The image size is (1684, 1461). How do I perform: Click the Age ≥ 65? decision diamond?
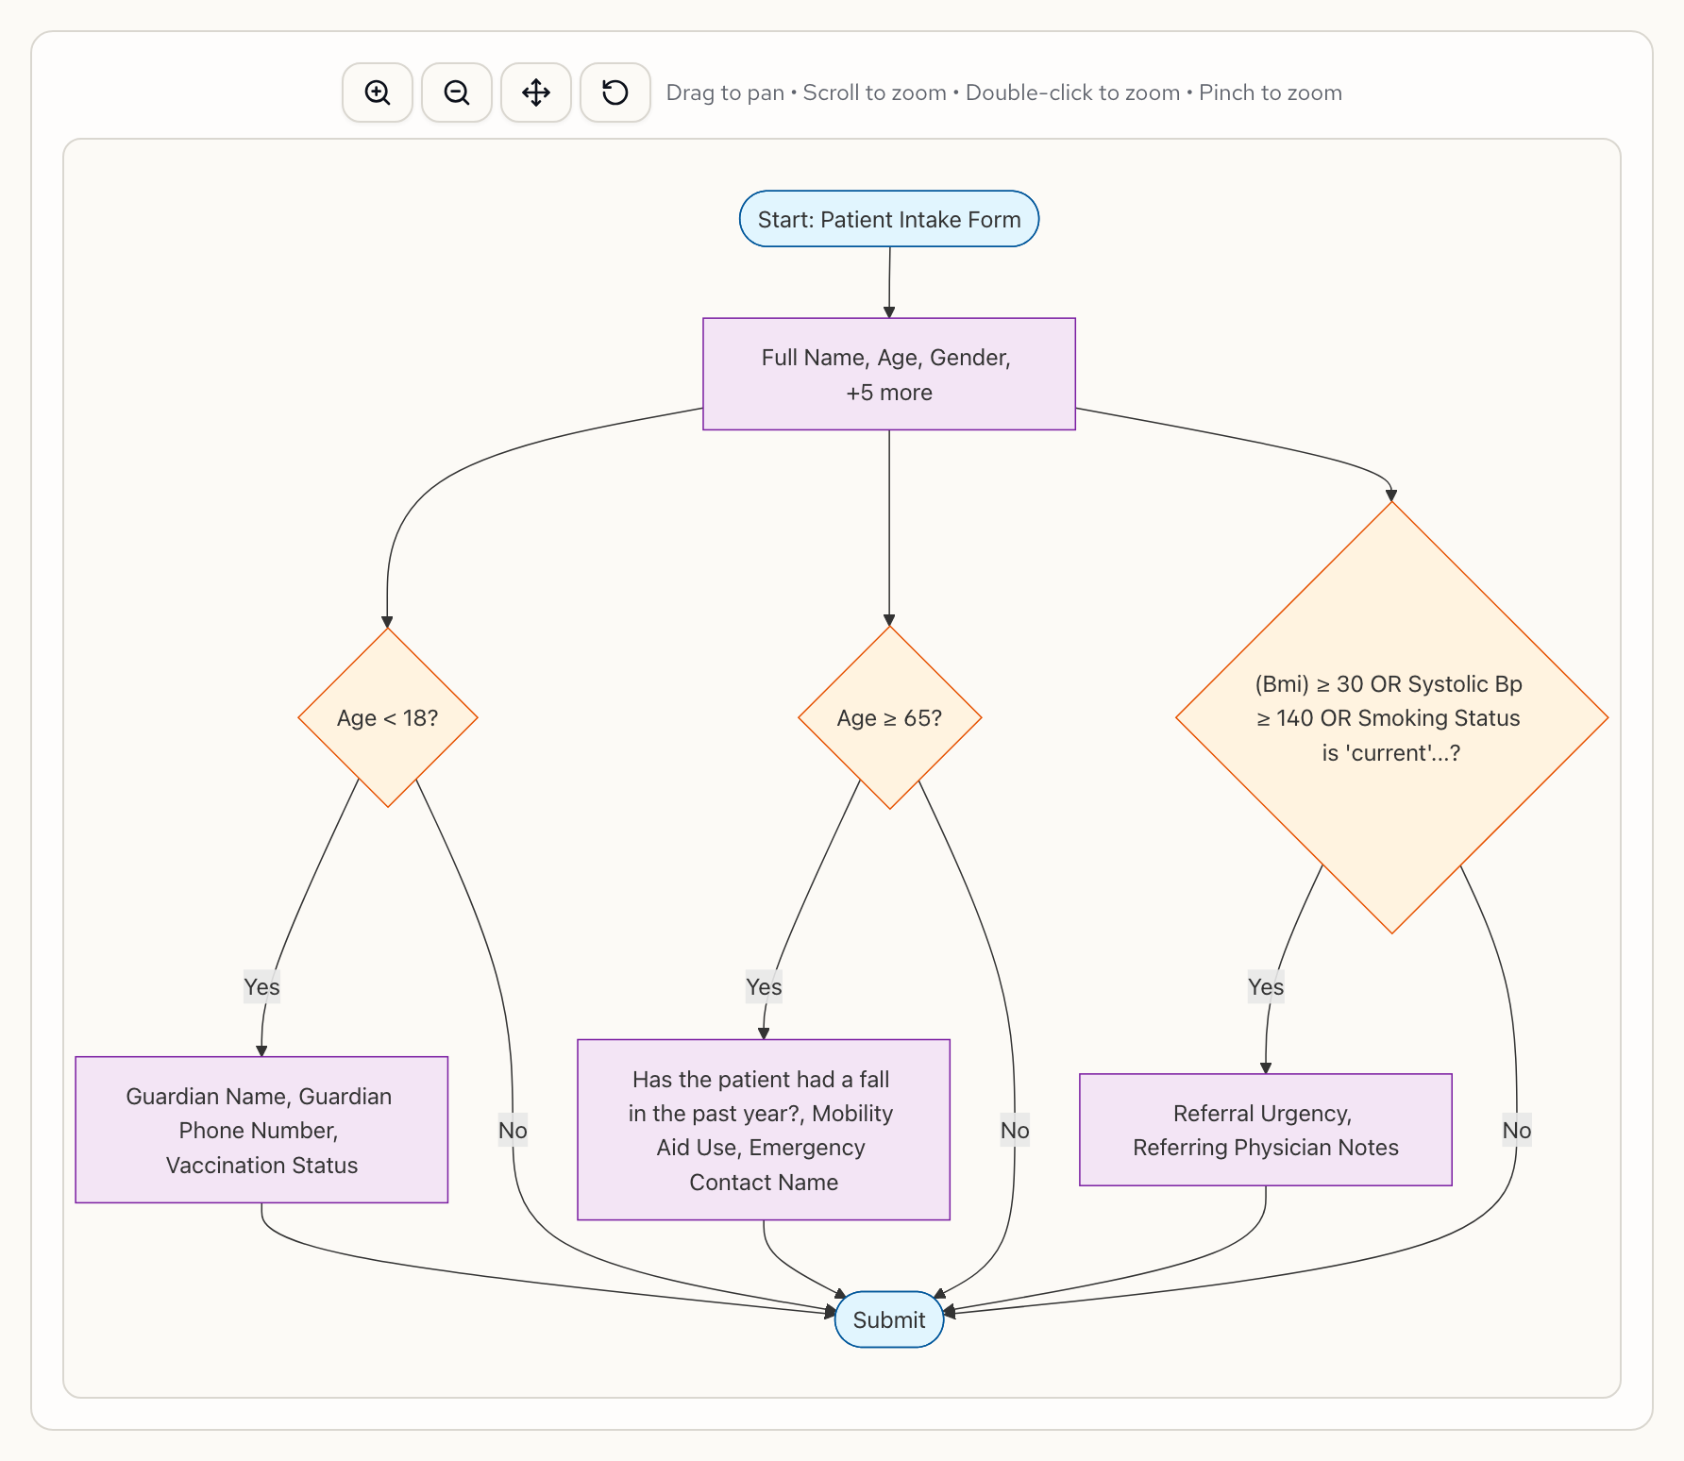[x=889, y=717]
